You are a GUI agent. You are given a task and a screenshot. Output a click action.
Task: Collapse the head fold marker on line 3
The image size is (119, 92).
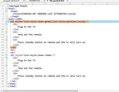[6, 11]
